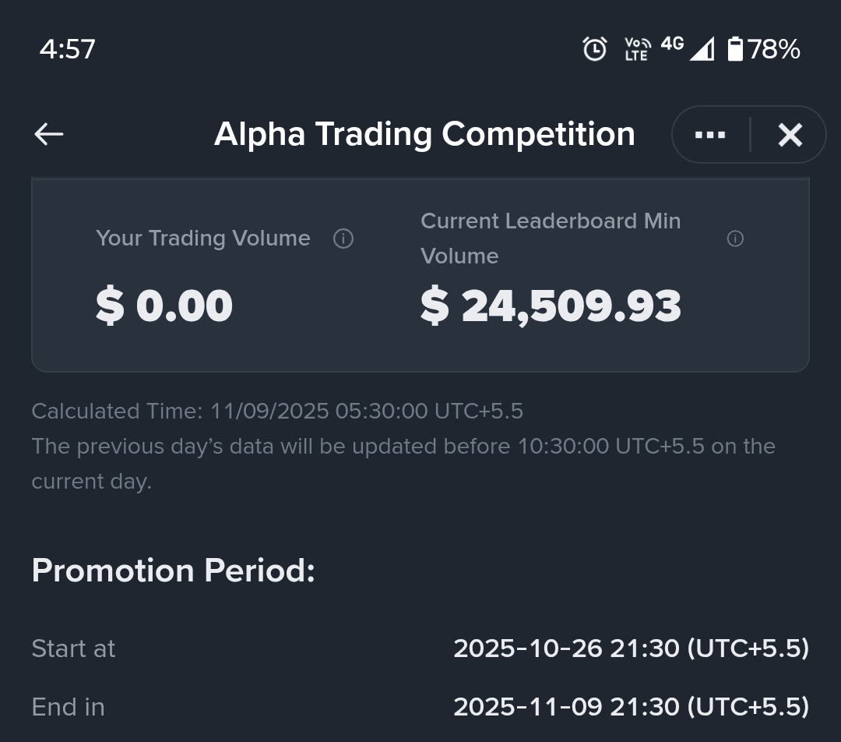The image size is (841, 742).
Task: Select the End in date 2025-11-09
Action: click(632, 707)
